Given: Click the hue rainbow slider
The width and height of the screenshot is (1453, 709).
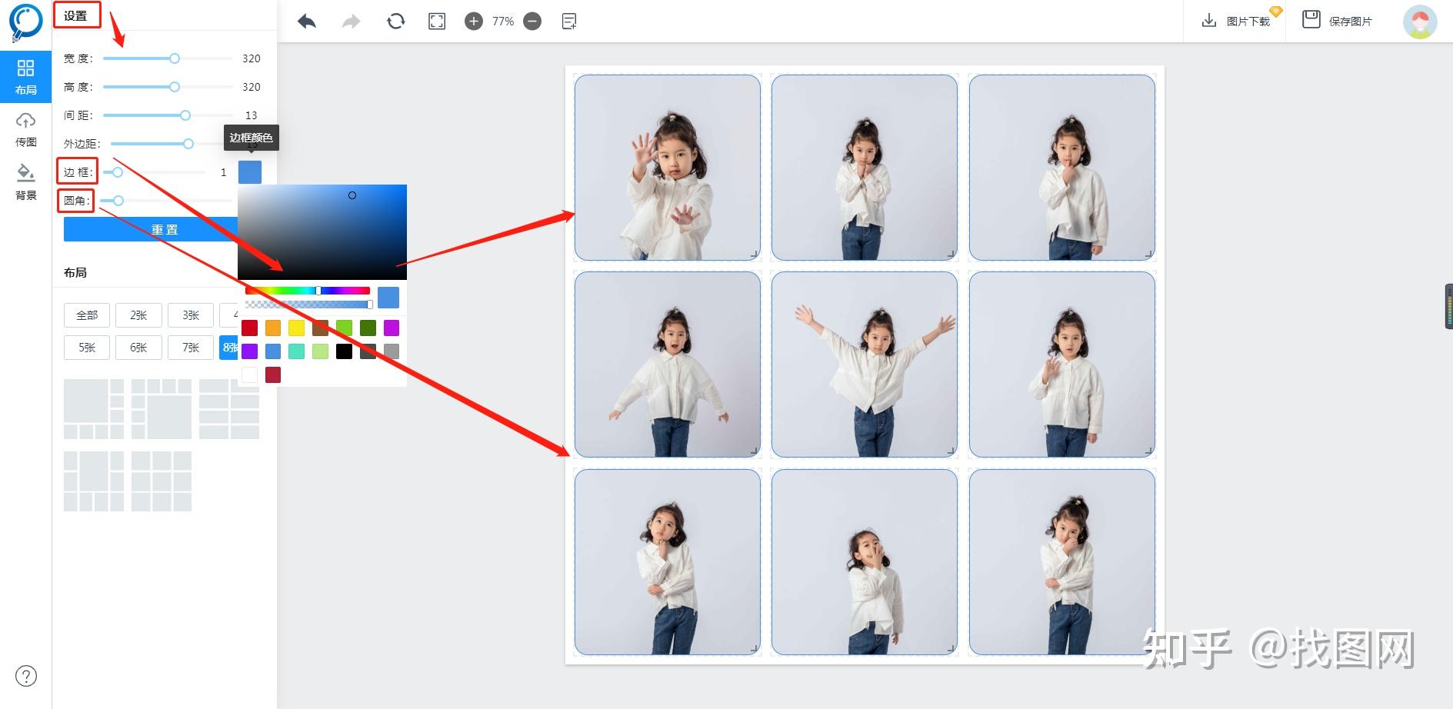Looking at the screenshot, I should (x=308, y=291).
